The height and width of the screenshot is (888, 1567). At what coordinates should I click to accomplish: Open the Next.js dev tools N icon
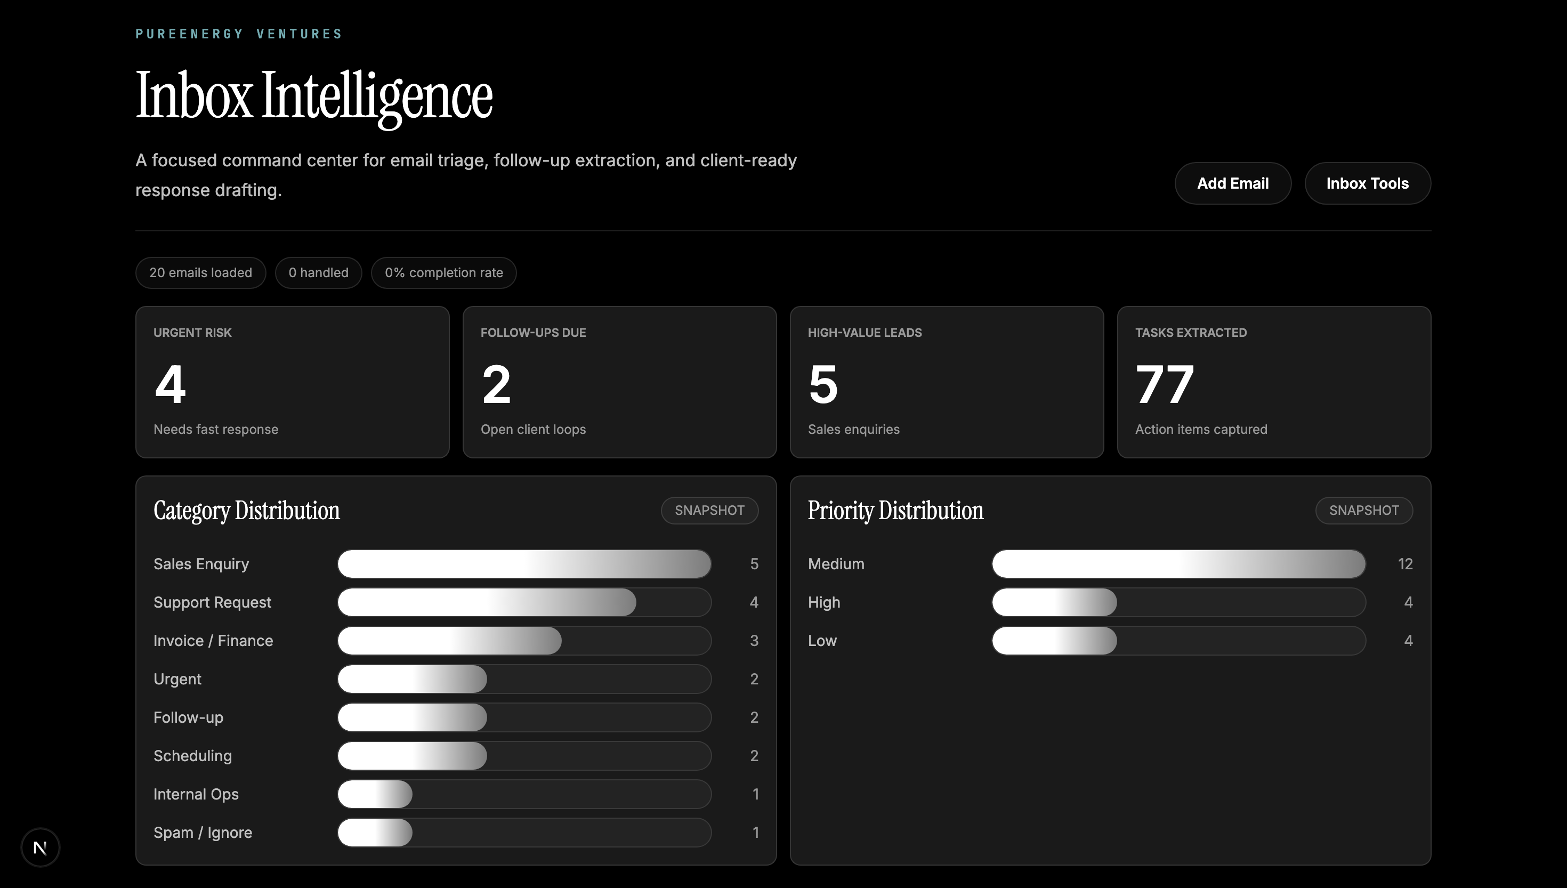click(x=41, y=847)
